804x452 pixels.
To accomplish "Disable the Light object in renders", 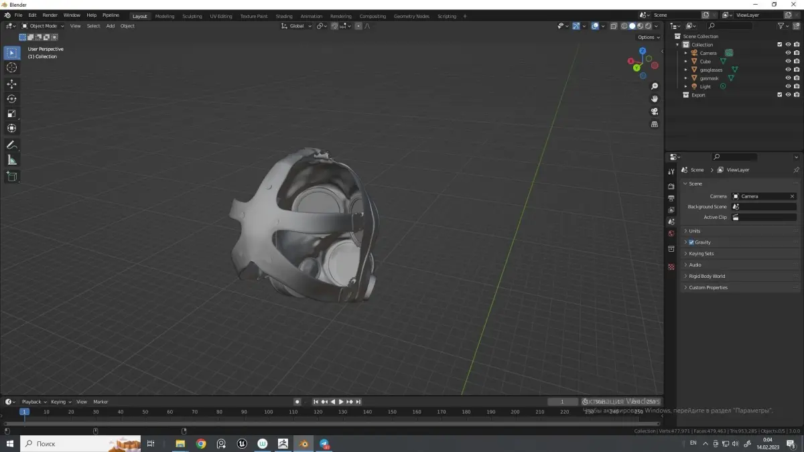I will pos(797,86).
